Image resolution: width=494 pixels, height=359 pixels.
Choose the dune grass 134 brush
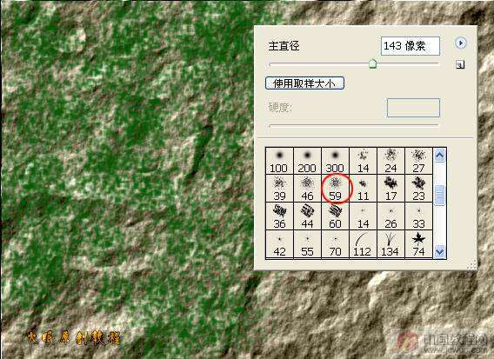(391, 244)
